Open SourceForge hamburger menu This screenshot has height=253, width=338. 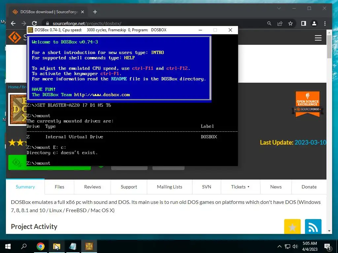(x=318, y=38)
